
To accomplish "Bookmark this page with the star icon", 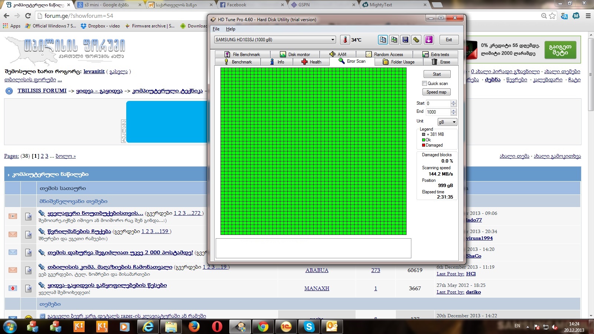I will pyautogui.click(x=552, y=16).
